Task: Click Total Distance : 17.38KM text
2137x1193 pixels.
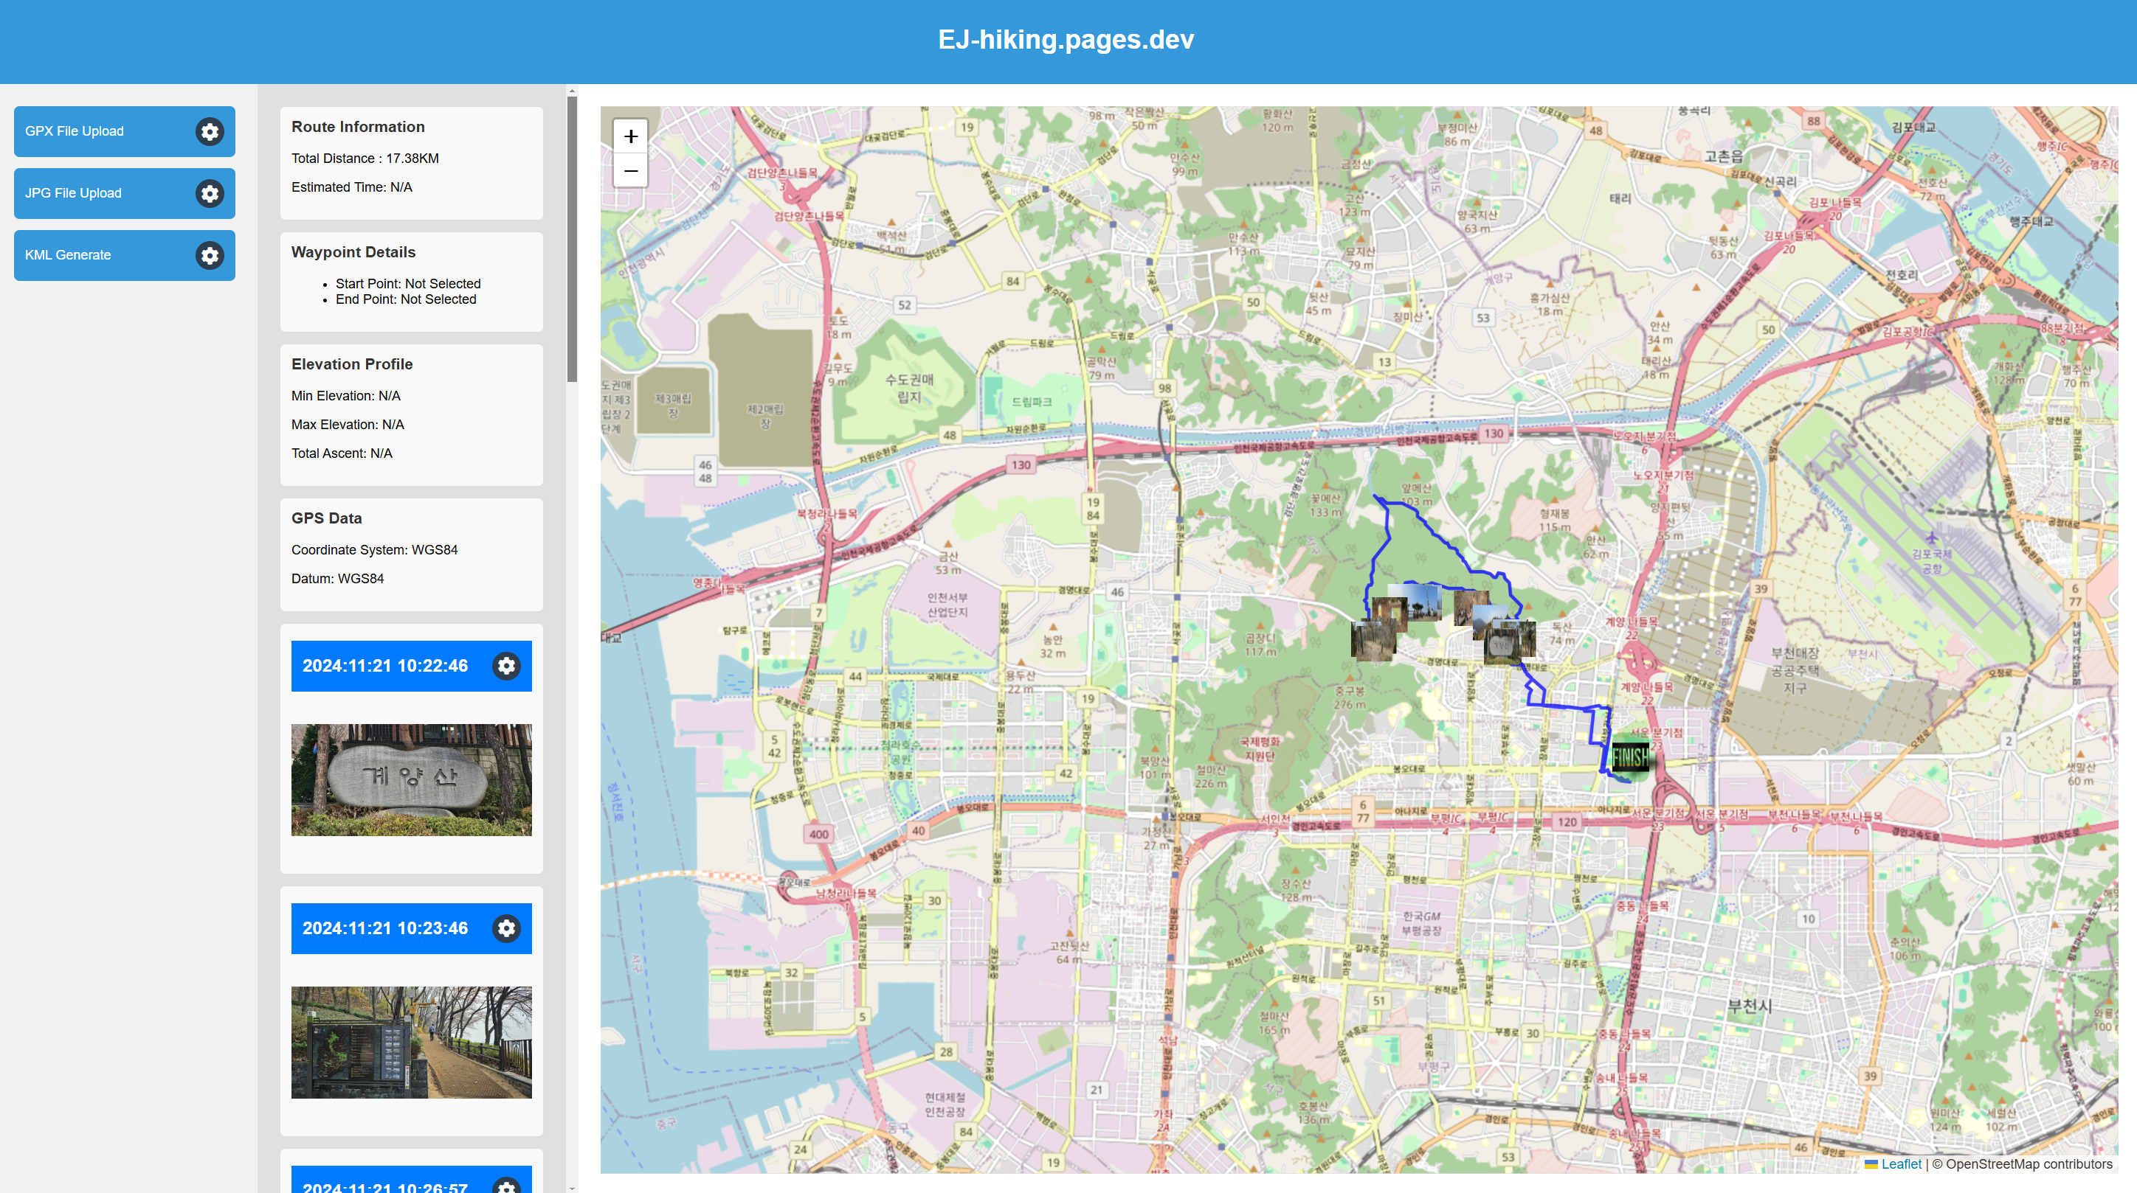Action: pos(365,159)
